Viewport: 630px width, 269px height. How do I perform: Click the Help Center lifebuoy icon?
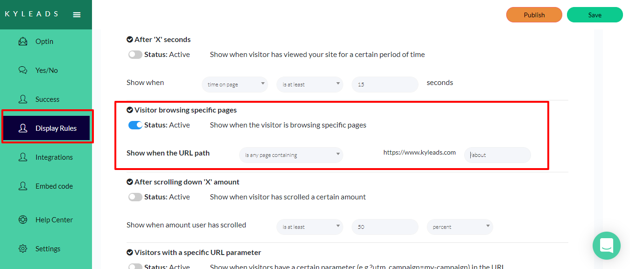23,220
